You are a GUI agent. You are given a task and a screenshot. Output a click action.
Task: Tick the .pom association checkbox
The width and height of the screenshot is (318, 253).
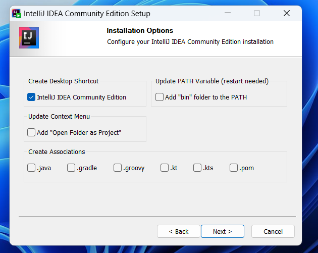click(x=233, y=168)
